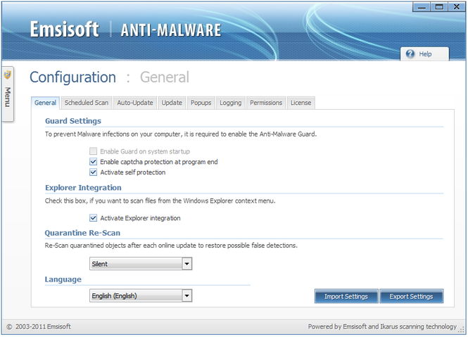
Task: Toggle Enable Guard on system startup checkbox
Action: [x=93, y=151]
